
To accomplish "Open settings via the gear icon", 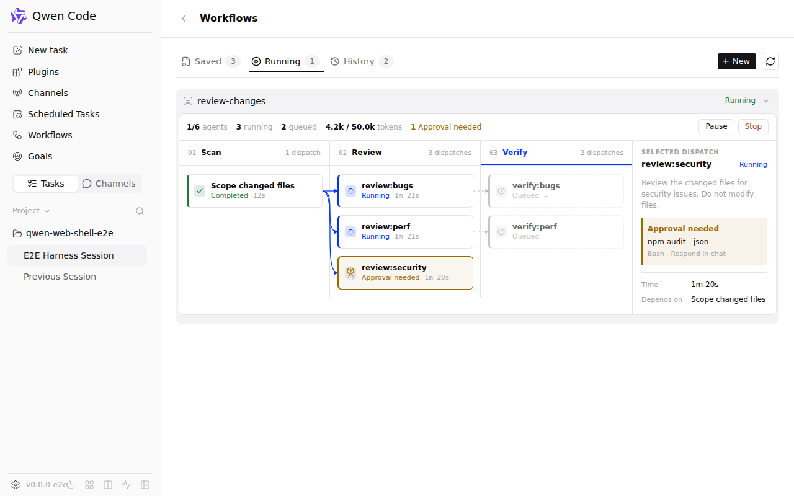I will (16, 485).
